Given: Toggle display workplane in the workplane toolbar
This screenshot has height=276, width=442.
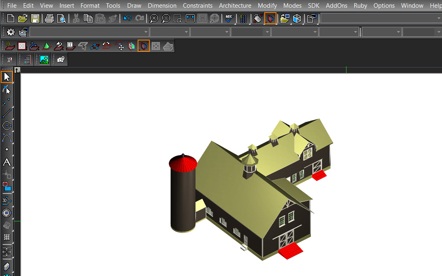Looking at the screenshot, I should pos(143,46).
